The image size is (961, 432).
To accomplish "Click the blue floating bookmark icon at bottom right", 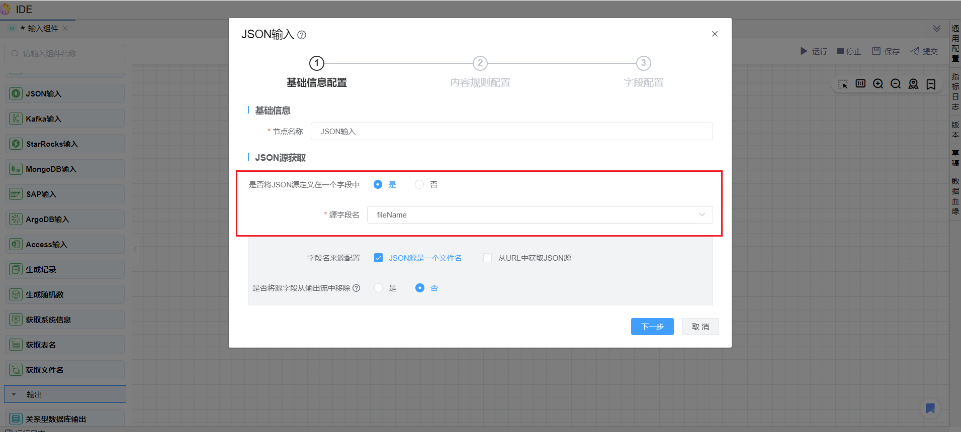I will click(930, 408).
